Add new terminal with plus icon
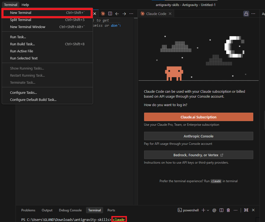The width and height of the screenshot is (265, 222). pyautogui.click(x=204, y=210)
